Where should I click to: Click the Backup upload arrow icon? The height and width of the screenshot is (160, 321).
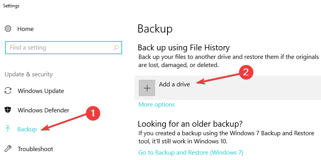[x=8, y=129]
